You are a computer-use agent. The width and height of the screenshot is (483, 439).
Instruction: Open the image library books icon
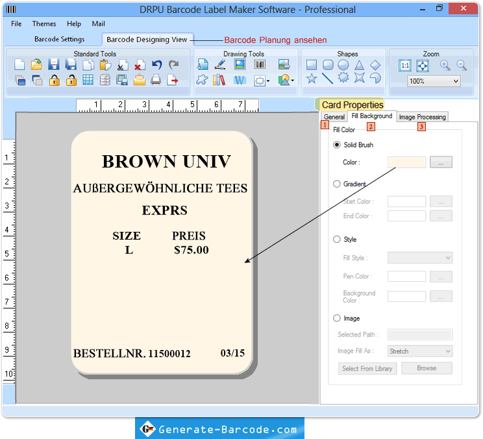[x=219, y=80]
